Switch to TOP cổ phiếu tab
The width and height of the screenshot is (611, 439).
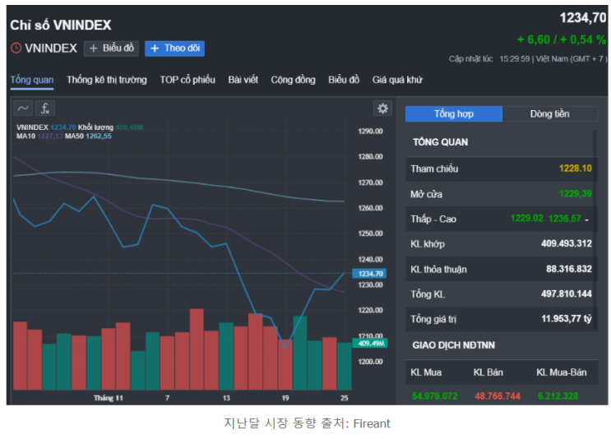pos(187,81)
